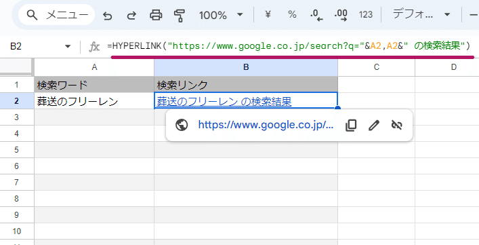This screenshot has height=245, width=479.
Task: Click the HYPERLINK formula bar text
Action: click(x=289, y=46)
